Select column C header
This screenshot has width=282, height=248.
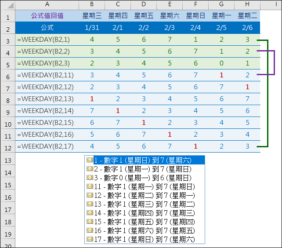[x=118, y=4]
